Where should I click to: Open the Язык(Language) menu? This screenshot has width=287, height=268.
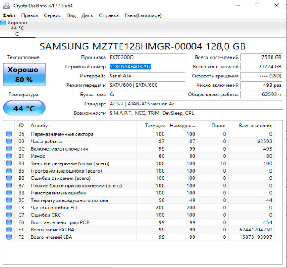pos(143,15)
